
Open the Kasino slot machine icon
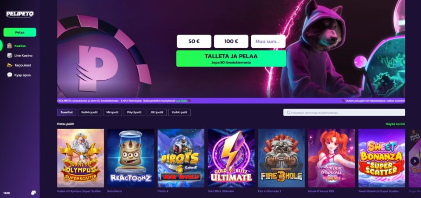pyautogui.click(x=10, y=46)
